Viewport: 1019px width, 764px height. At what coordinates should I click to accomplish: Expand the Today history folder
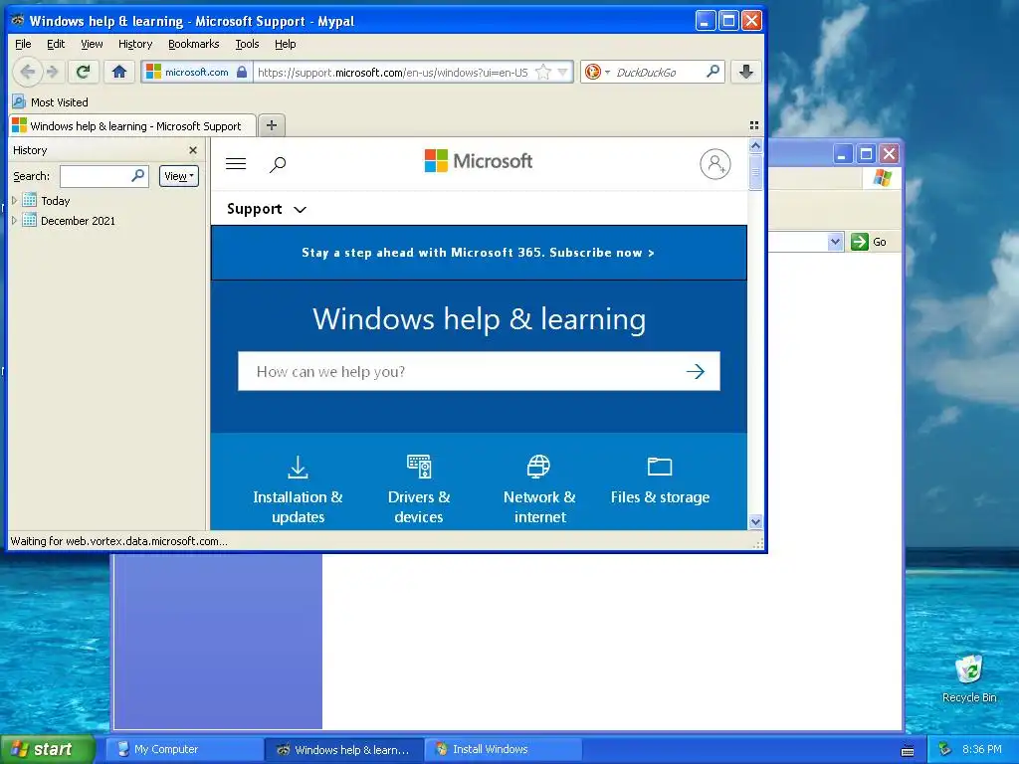14,201
